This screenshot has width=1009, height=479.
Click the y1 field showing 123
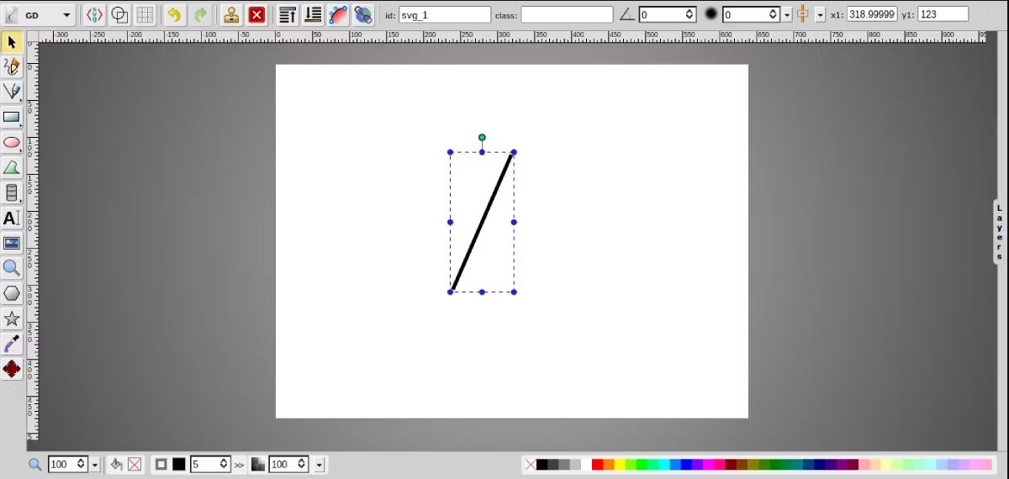tap(943, 14)
